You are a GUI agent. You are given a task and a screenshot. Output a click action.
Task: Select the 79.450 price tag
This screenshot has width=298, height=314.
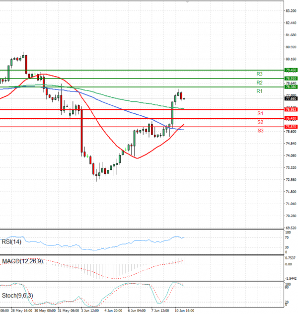[x=291, y=70]
